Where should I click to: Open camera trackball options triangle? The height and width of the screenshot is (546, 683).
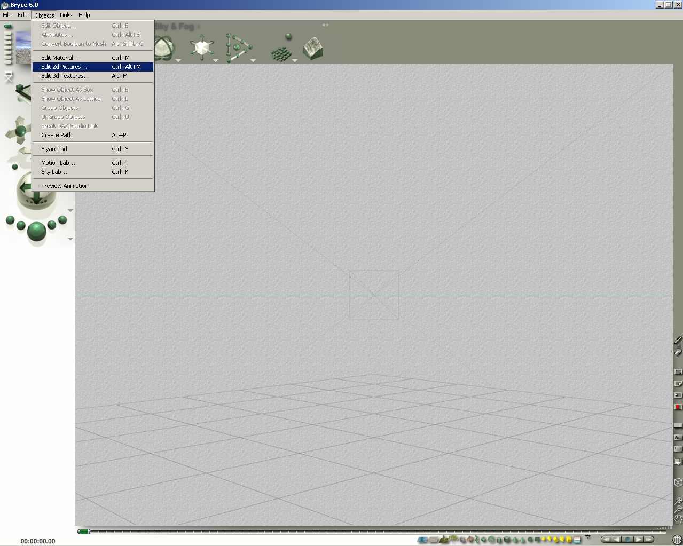[x=70, y=210]
